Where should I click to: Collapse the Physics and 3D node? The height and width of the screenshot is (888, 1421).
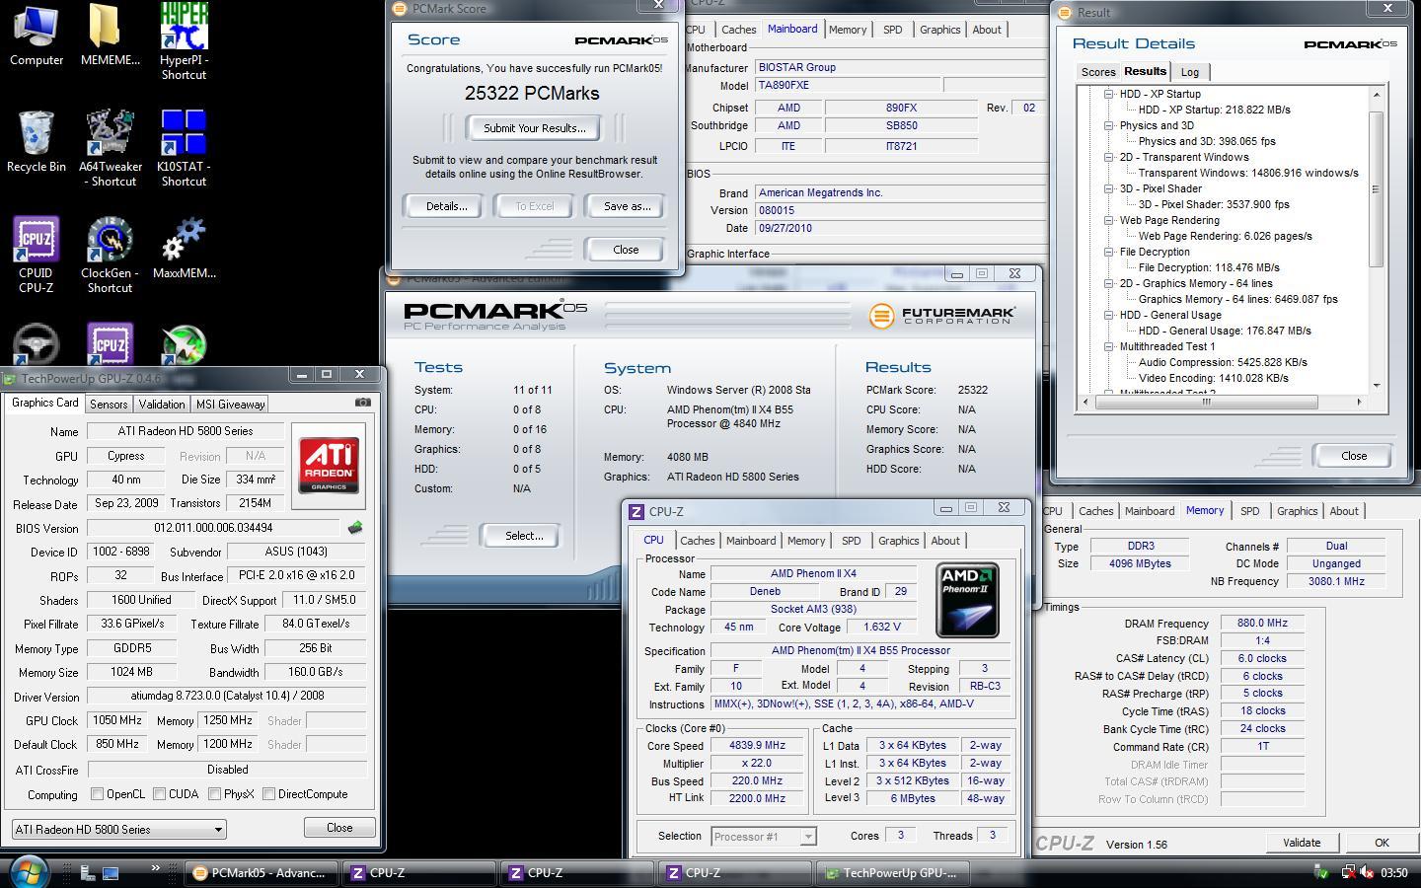1108,125
